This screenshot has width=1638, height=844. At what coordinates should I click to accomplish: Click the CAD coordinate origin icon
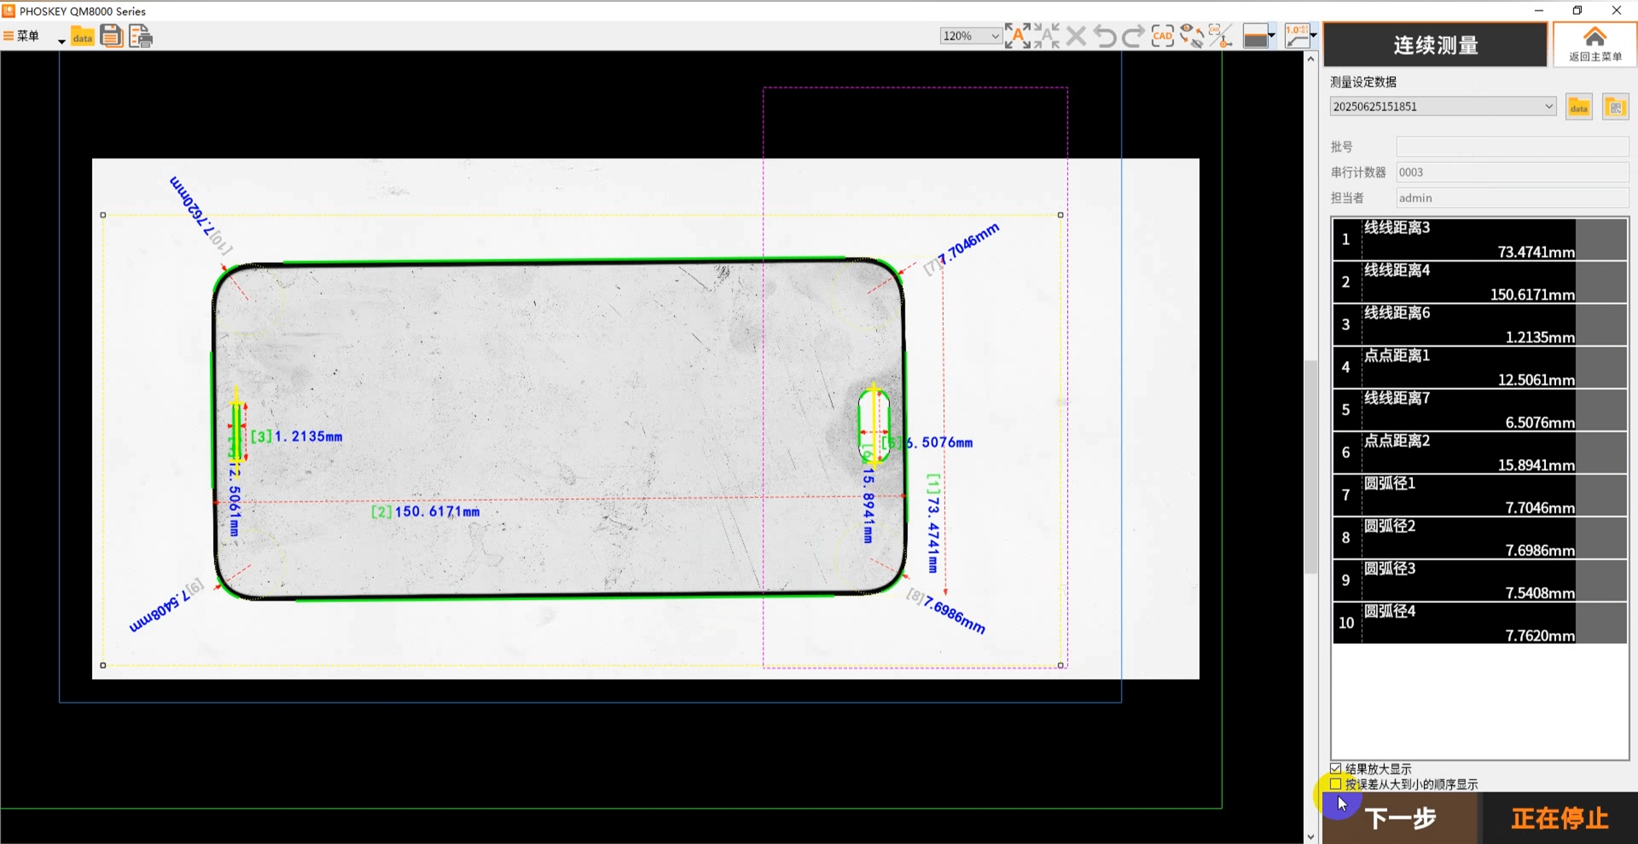pyautogui.click(x=1221, y=36)
